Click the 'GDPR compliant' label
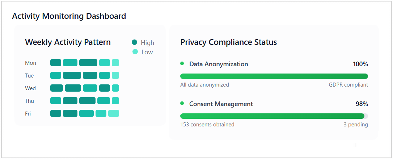Screen dimensions: 393x159 (348, 85)
